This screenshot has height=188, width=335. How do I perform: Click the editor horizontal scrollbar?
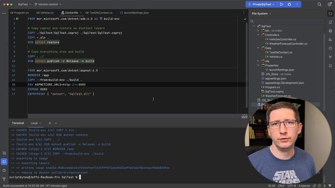134,116
